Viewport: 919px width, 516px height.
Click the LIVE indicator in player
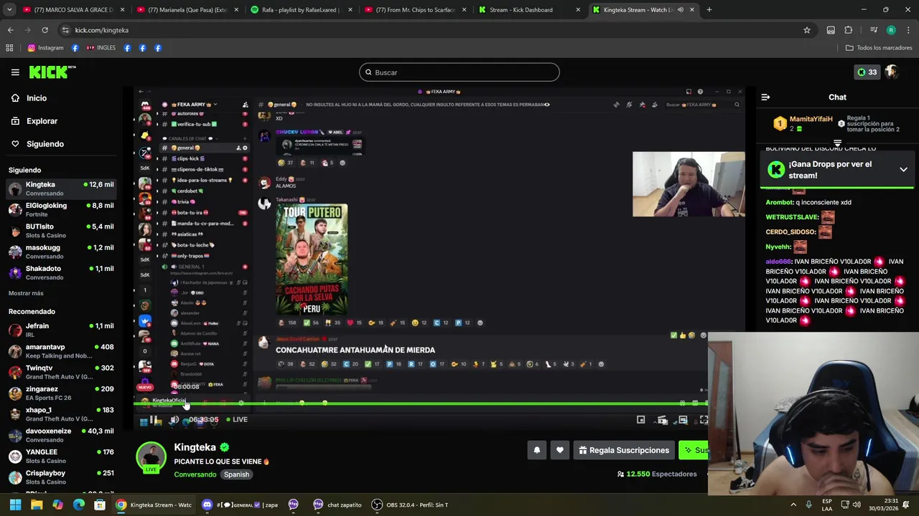pos(237,419)
